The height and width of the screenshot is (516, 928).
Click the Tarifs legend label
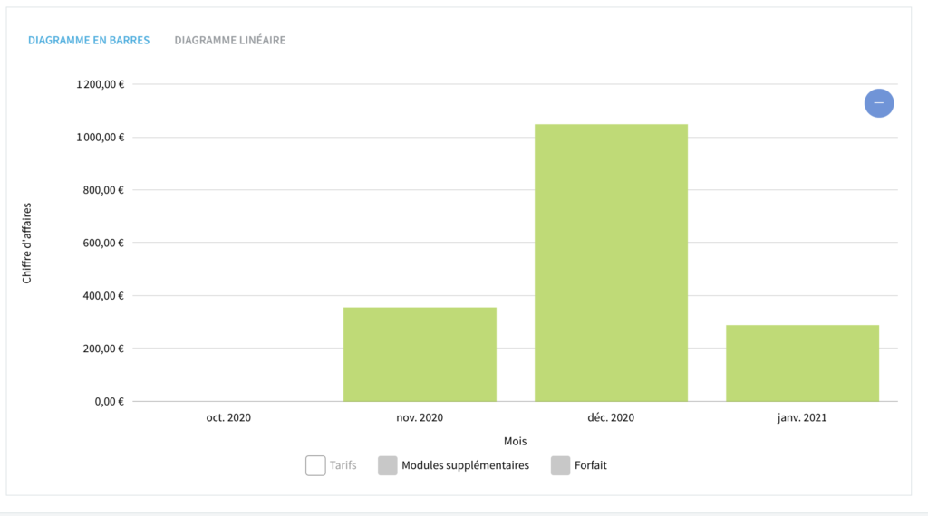click(x=343, y=465)
